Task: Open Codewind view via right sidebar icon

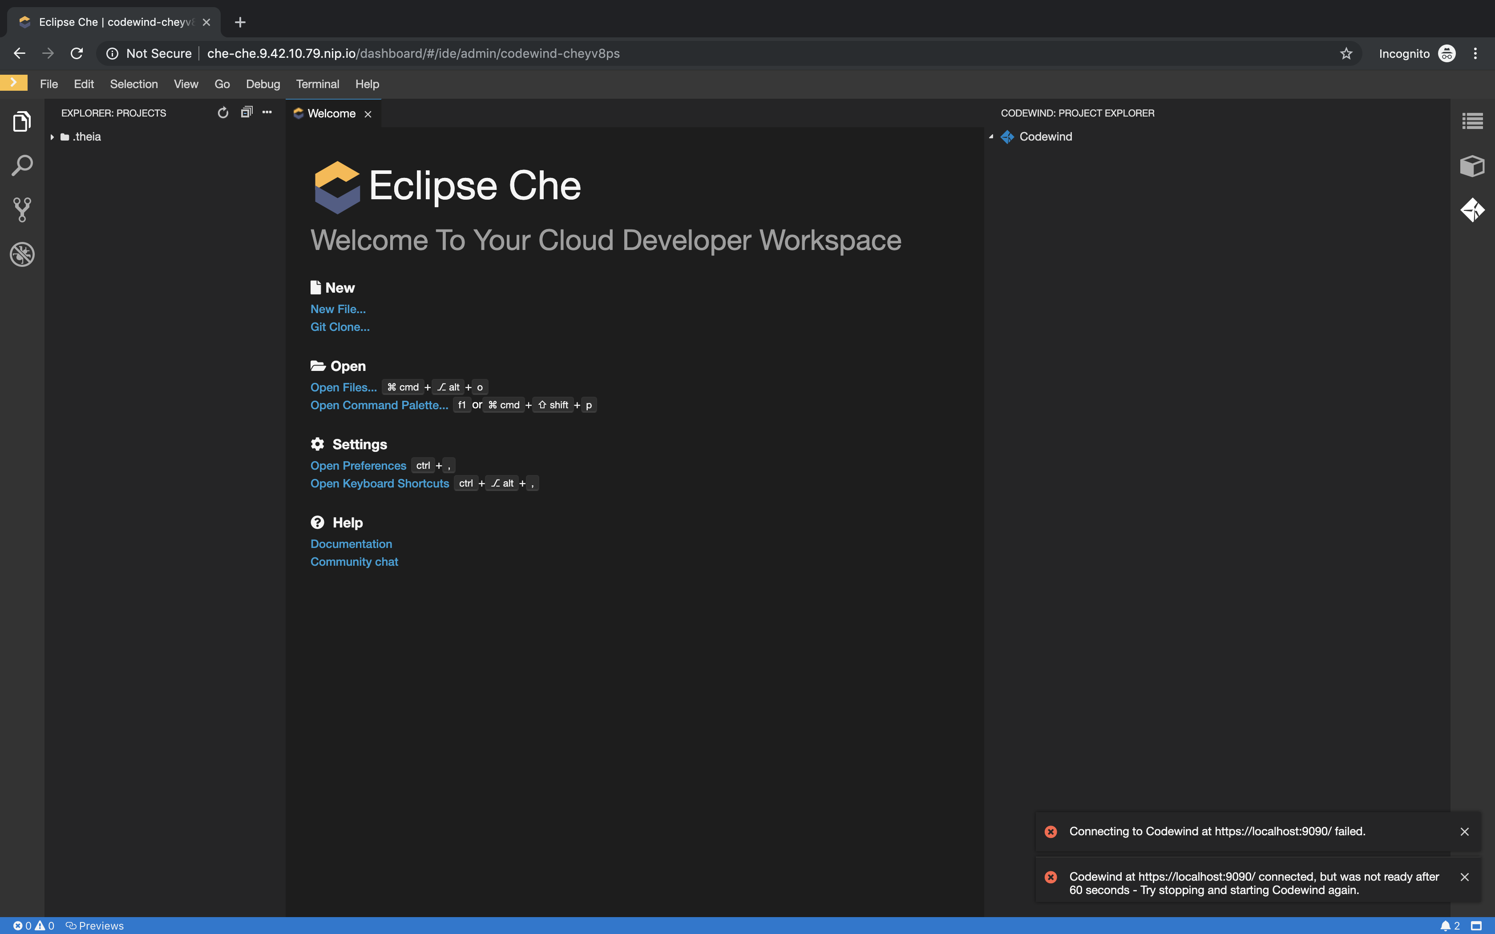Action: [x=1472, y=209]
